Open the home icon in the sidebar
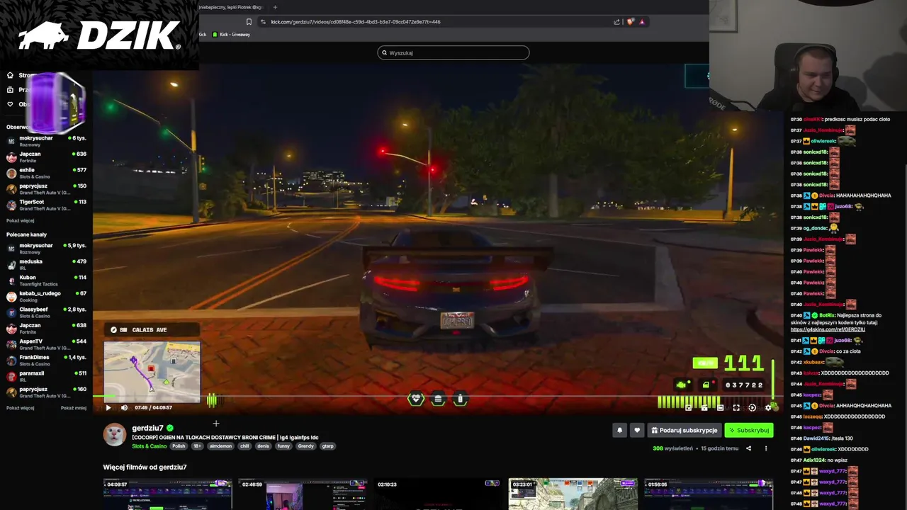Image resolution: width=907 pixels, height=510 pixels. coord(10,75)
